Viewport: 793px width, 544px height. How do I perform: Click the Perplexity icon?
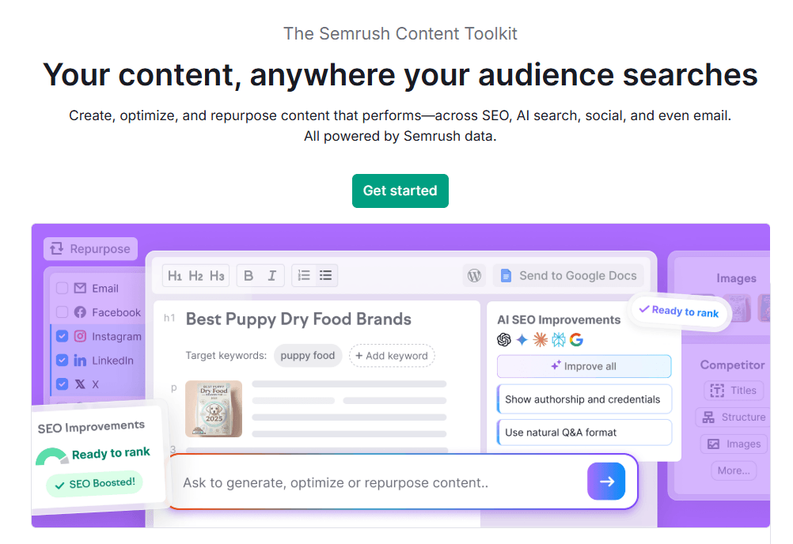(558, 340)
